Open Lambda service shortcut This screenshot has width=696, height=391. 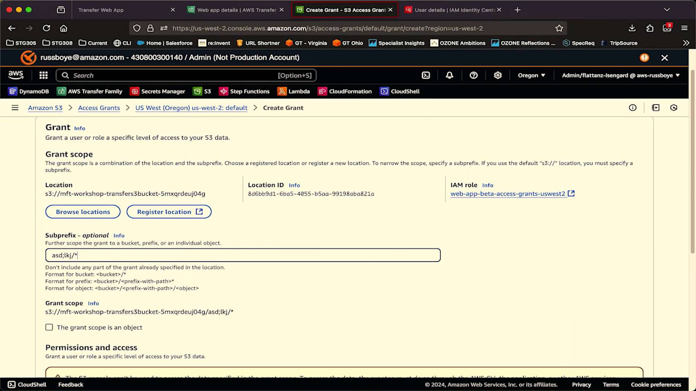tap(293, 92)
